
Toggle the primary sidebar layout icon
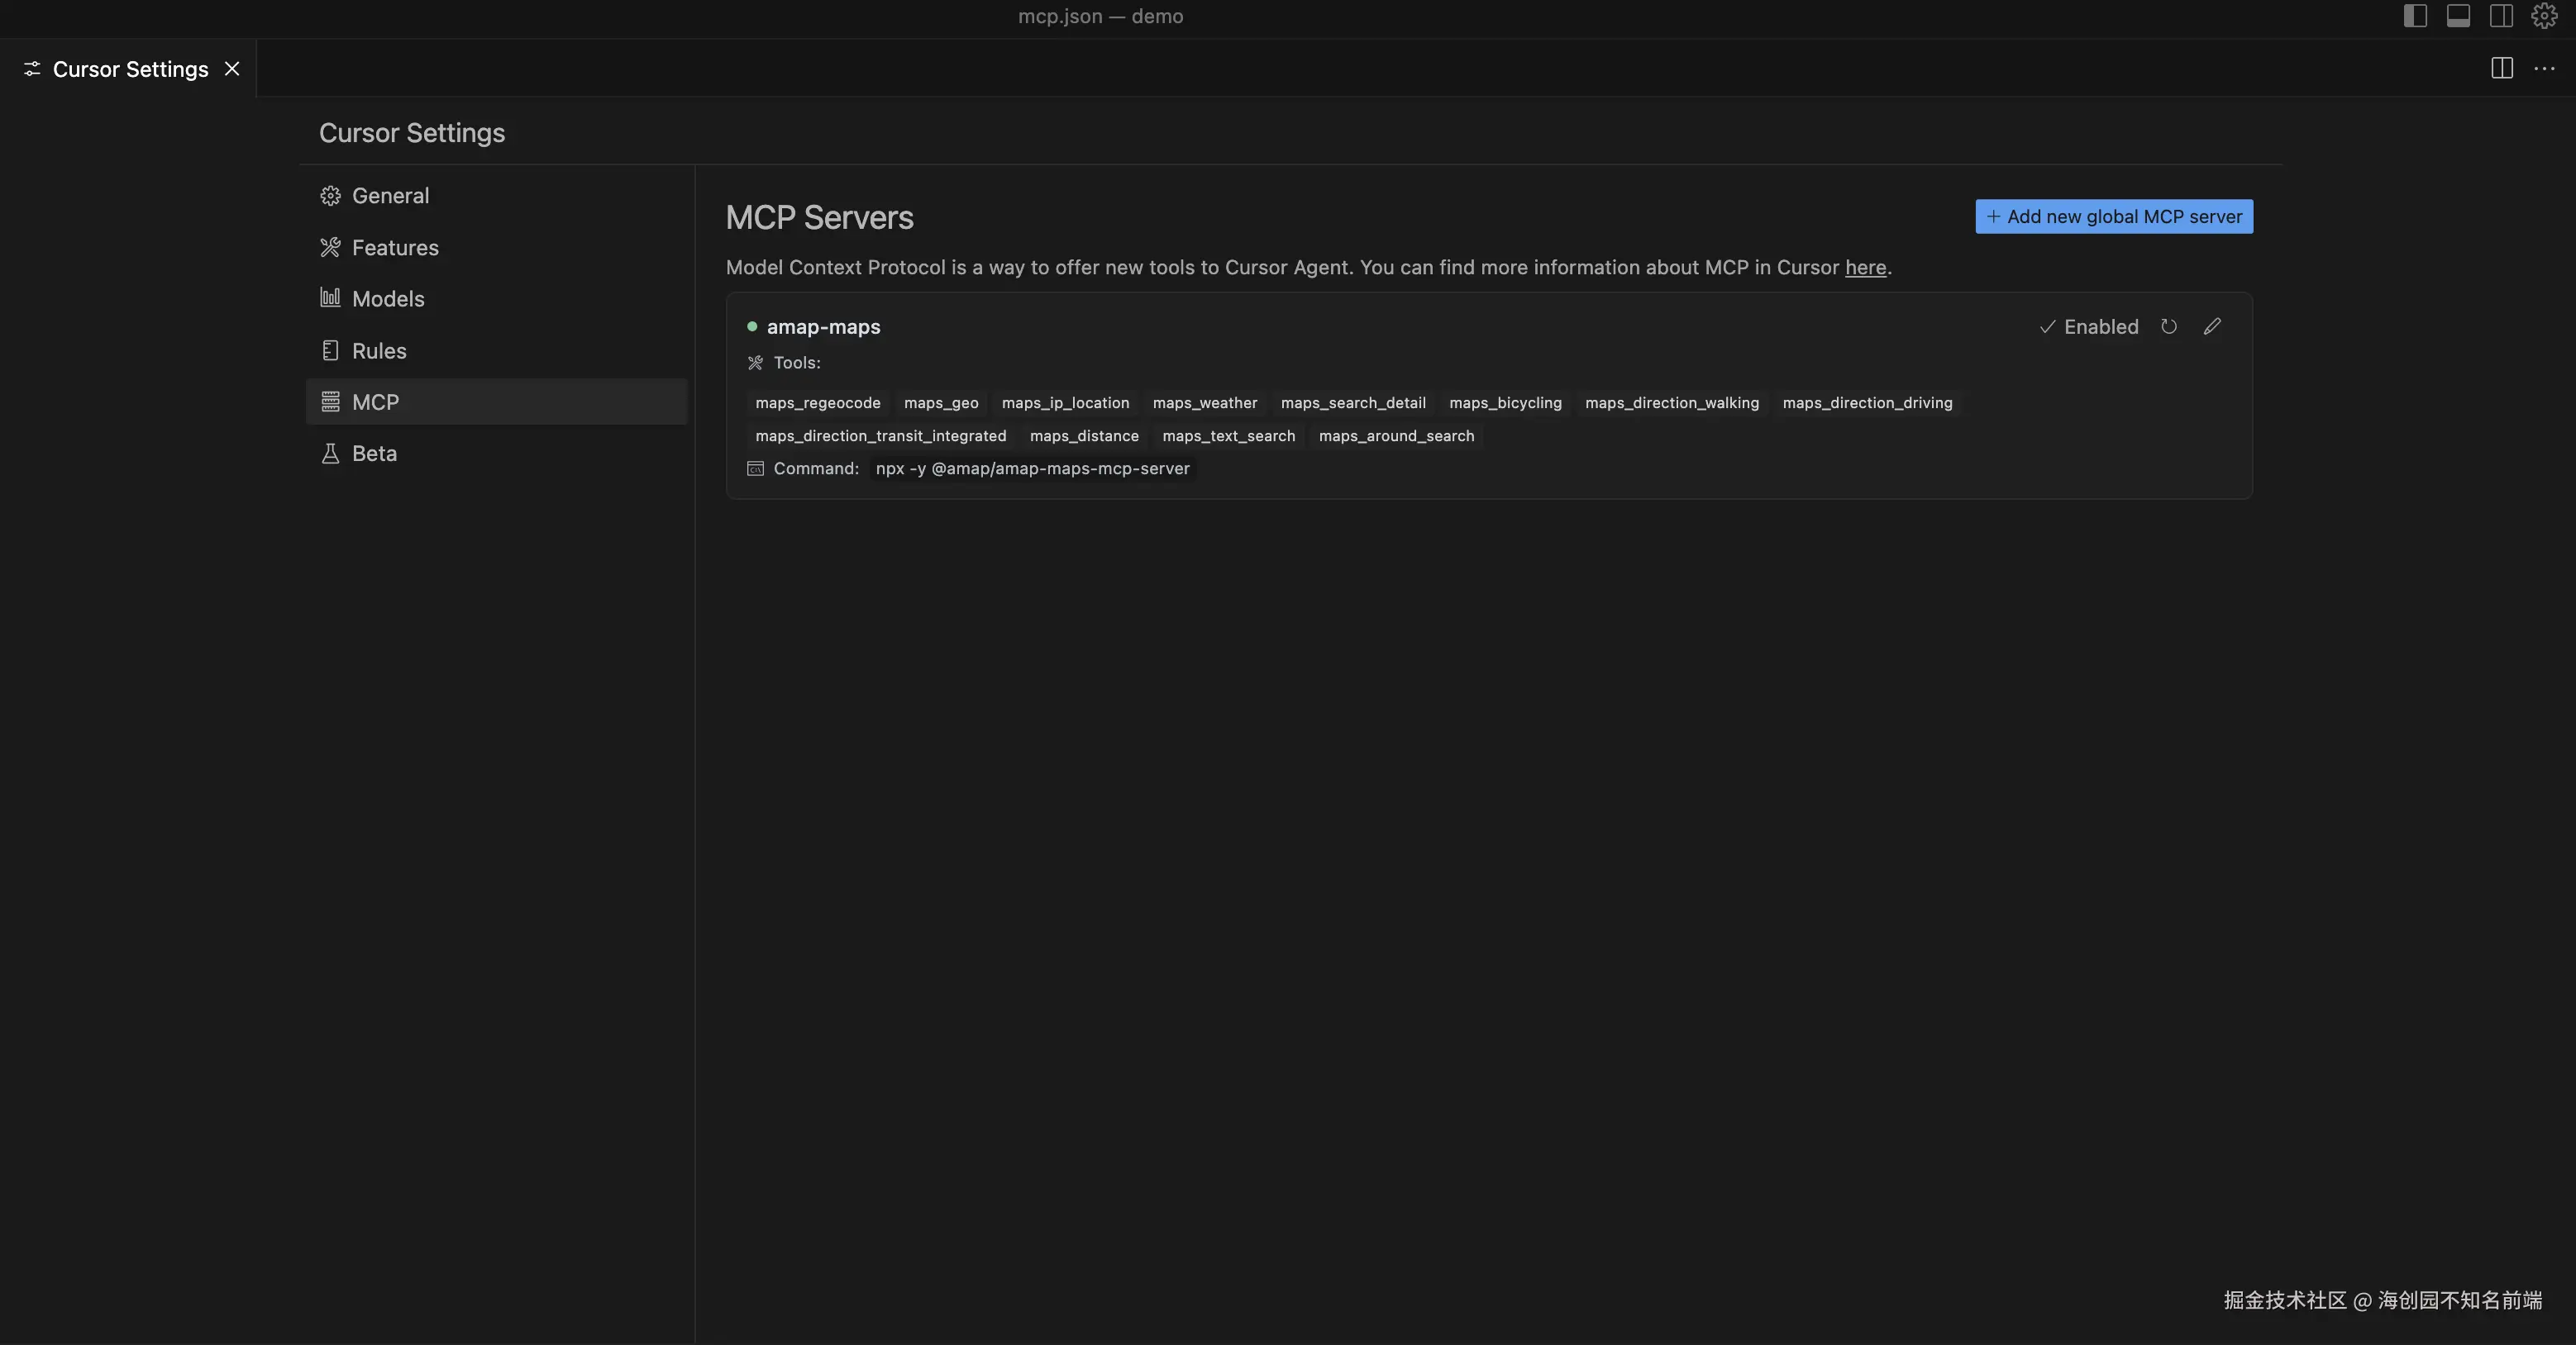click(2415, 16)
